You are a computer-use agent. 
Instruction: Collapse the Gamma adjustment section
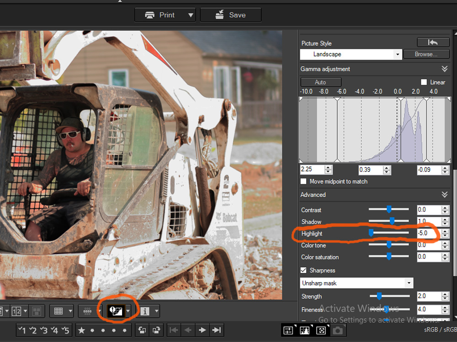(445, 69)
